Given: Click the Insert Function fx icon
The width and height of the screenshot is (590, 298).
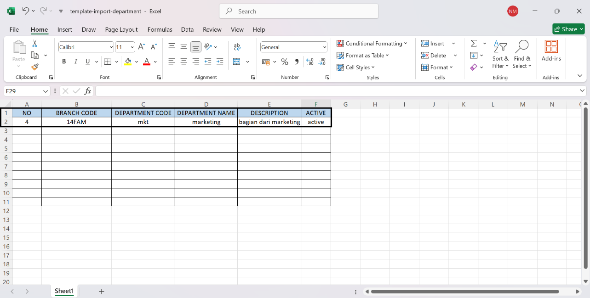Looking at the screenshot, I should [x=88, y=91].
